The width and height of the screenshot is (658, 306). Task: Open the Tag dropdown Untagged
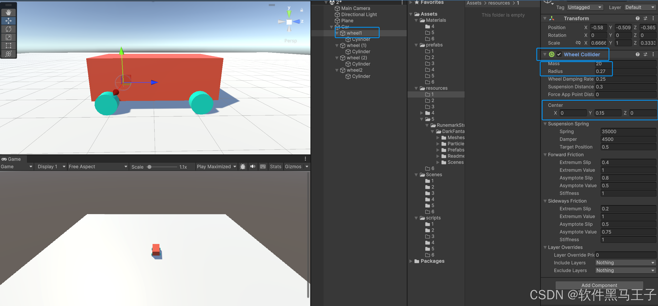coord(585,7)
